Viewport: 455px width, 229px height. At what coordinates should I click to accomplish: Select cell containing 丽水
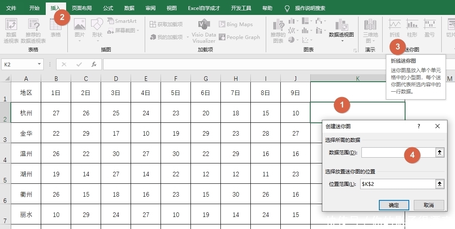coord(26,214)
